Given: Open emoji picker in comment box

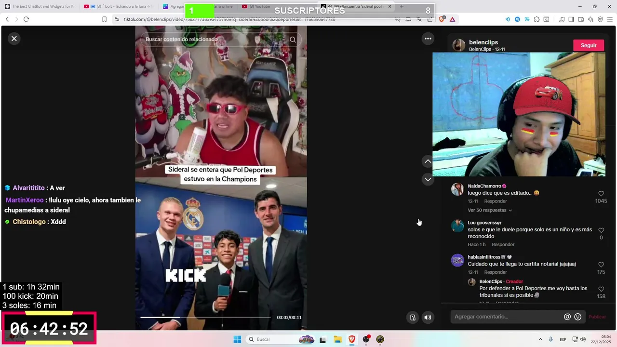Looking at the screenshot, I should click(x=577, y=317).
